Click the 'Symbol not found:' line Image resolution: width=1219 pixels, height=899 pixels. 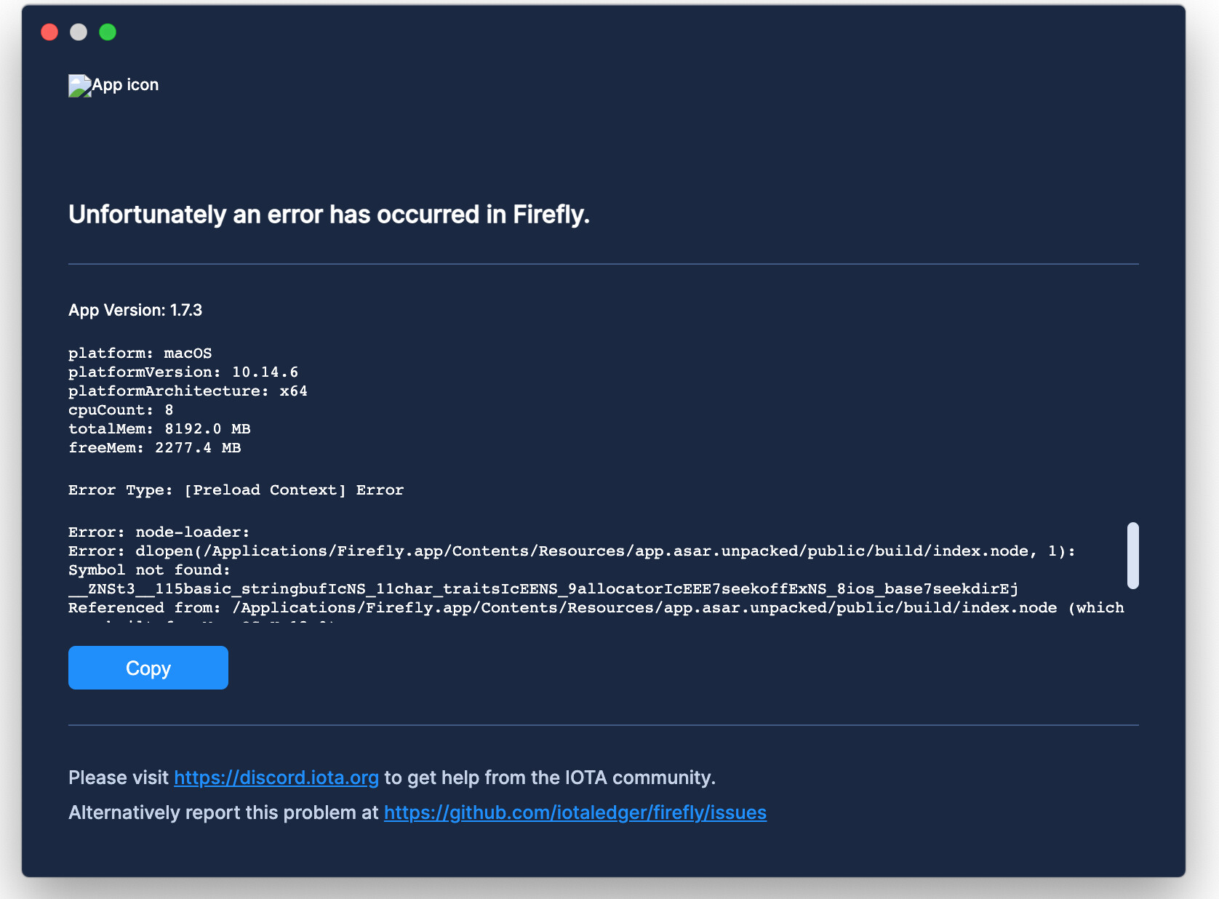tap(149, 570)
